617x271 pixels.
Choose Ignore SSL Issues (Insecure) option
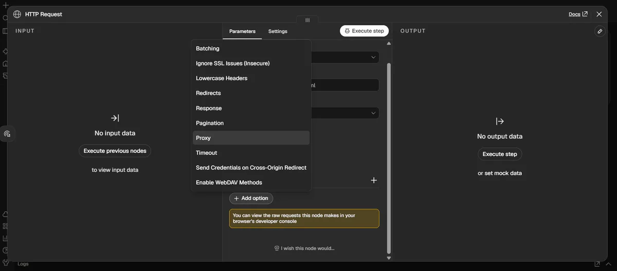point(251,63)
